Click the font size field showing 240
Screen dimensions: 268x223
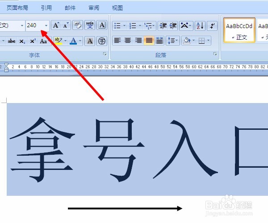coord(35,25)
